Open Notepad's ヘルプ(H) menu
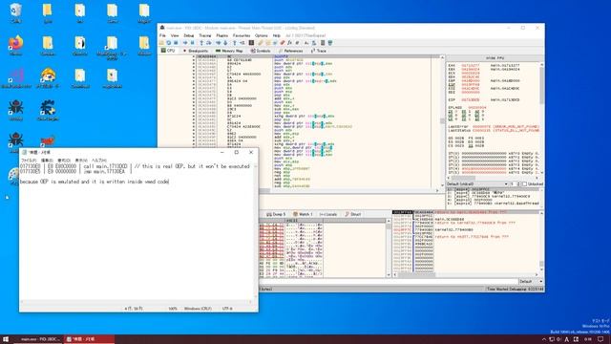The width and height of the screenshot is (611, 344). (99, 160)
